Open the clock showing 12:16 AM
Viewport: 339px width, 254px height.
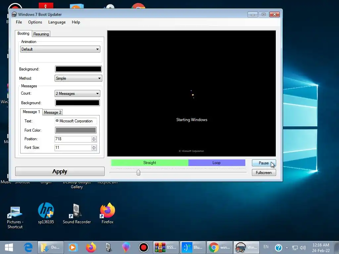tap(321, 248)
